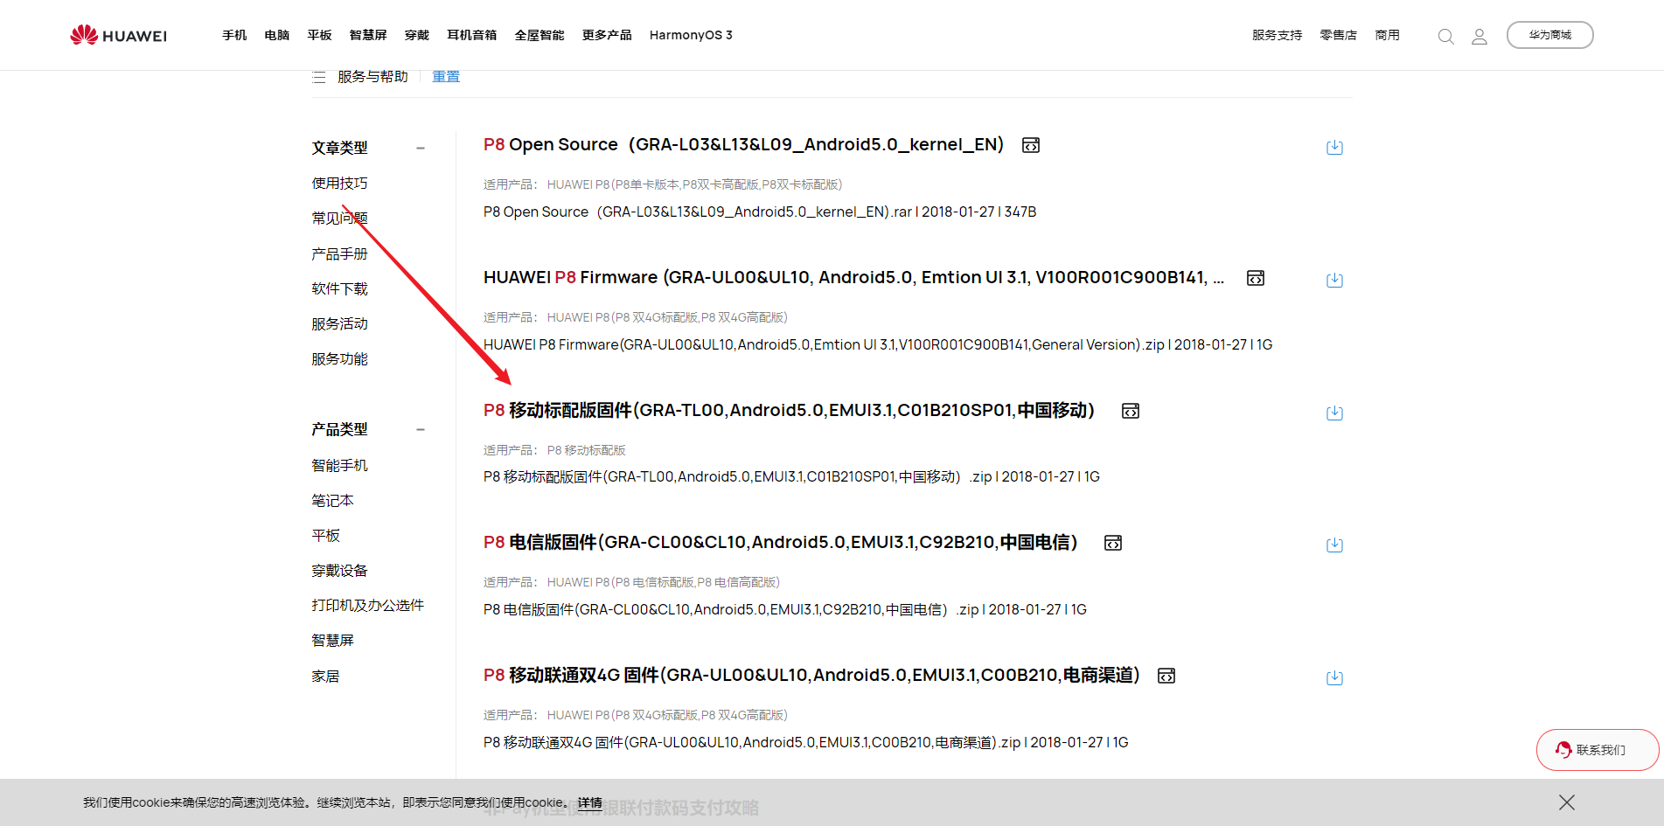Viewport: 1664px width, 826px height.
Task: Download P8 移动联通双4G 固件 file
Action: point(1334,677)
